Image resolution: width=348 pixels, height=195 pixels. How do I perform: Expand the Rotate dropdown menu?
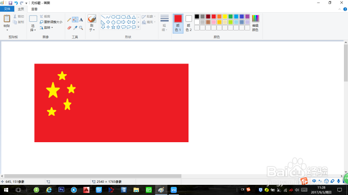coord(46,27)
